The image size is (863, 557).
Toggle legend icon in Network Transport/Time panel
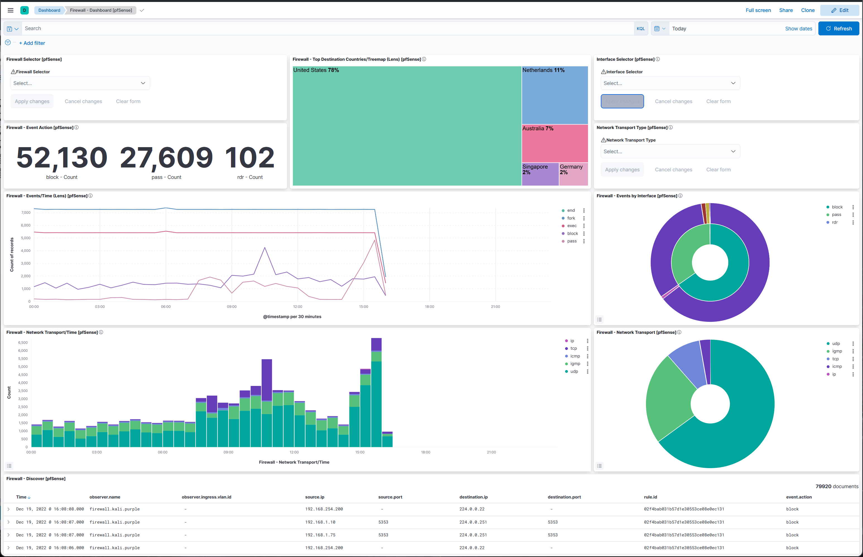pyautogui.click(x=9, y=466)
